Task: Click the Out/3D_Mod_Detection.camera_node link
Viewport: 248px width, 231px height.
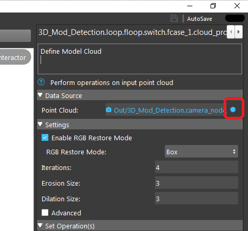Action: (x=169, y=111)
